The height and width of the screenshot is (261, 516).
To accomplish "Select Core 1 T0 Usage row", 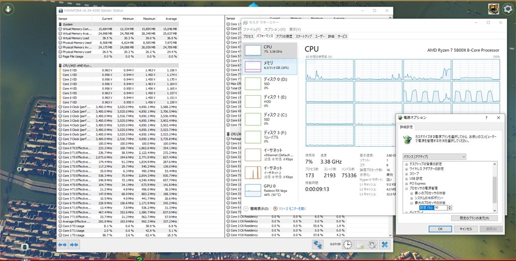I will point(118,235).
